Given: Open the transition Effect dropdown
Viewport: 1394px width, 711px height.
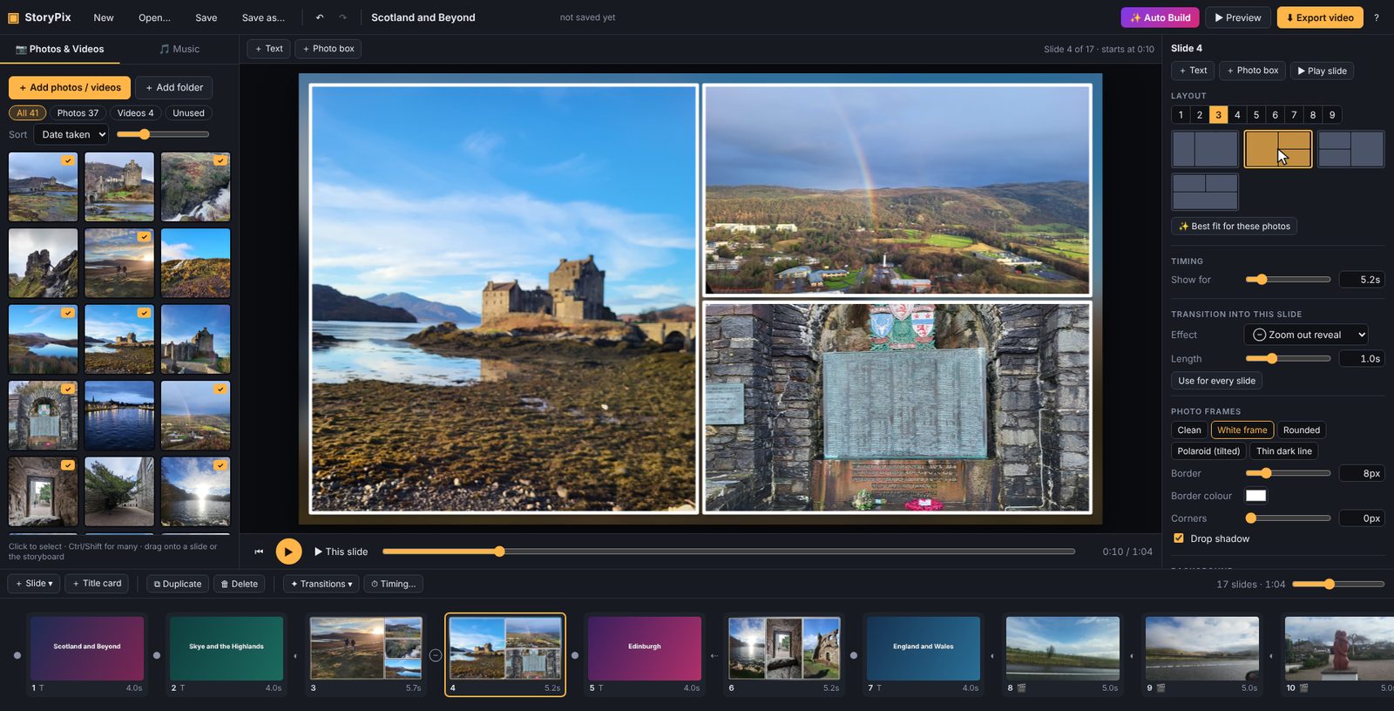Looking at the screenshot, I should click(1306, 335).
